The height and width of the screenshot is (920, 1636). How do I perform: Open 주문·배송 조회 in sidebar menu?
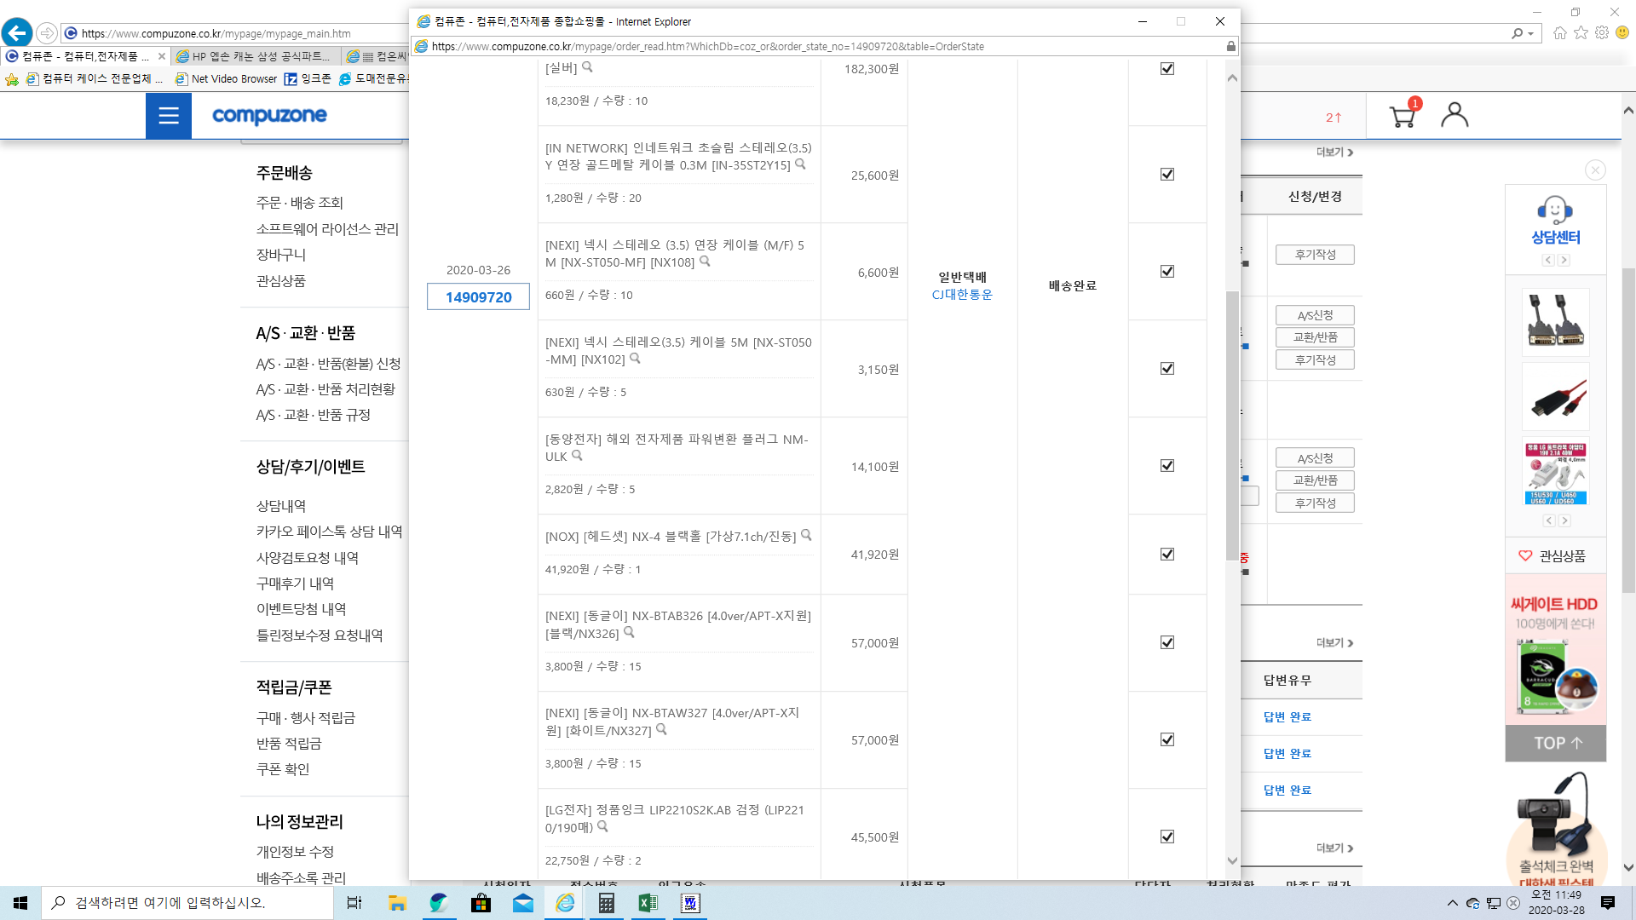click(299, 203)
